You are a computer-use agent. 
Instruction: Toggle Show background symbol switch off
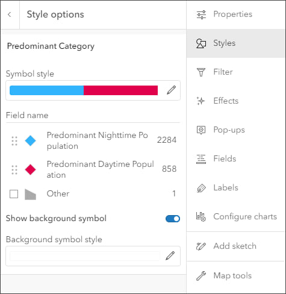coord(173,219)
